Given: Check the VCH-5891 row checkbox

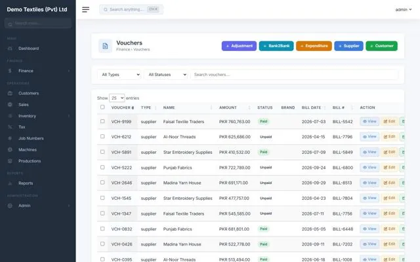Looking at the screenshot, I should click(x=102, y=152).
